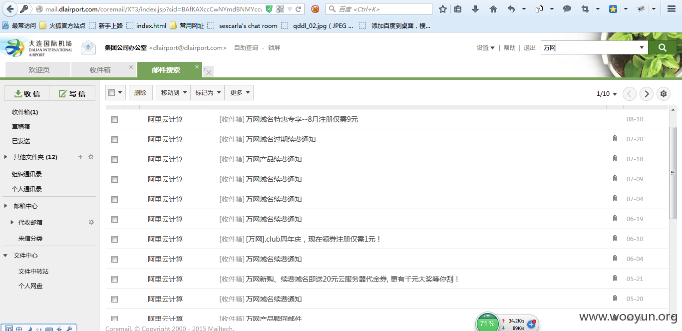Click the ad-block icon beside address bar
The image size is (682, 331).
tap(315, 9)
